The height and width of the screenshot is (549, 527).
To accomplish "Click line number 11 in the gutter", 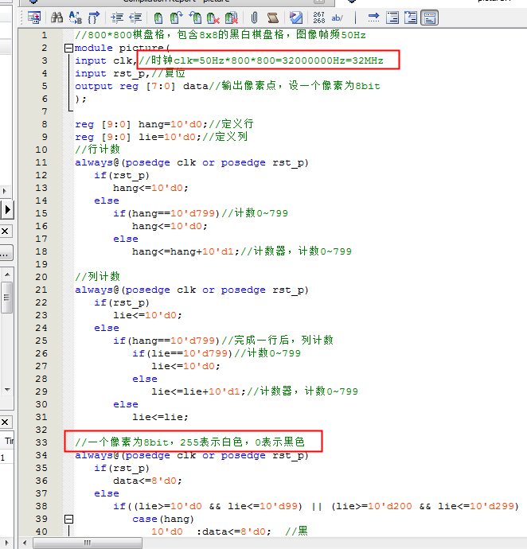I will click(x=41, y=162).
